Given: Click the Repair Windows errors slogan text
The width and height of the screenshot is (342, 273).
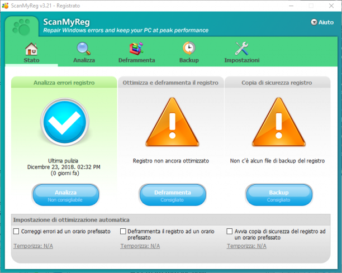Looking at the screenshot, I should pyautogui.click(x=126, y=30).
